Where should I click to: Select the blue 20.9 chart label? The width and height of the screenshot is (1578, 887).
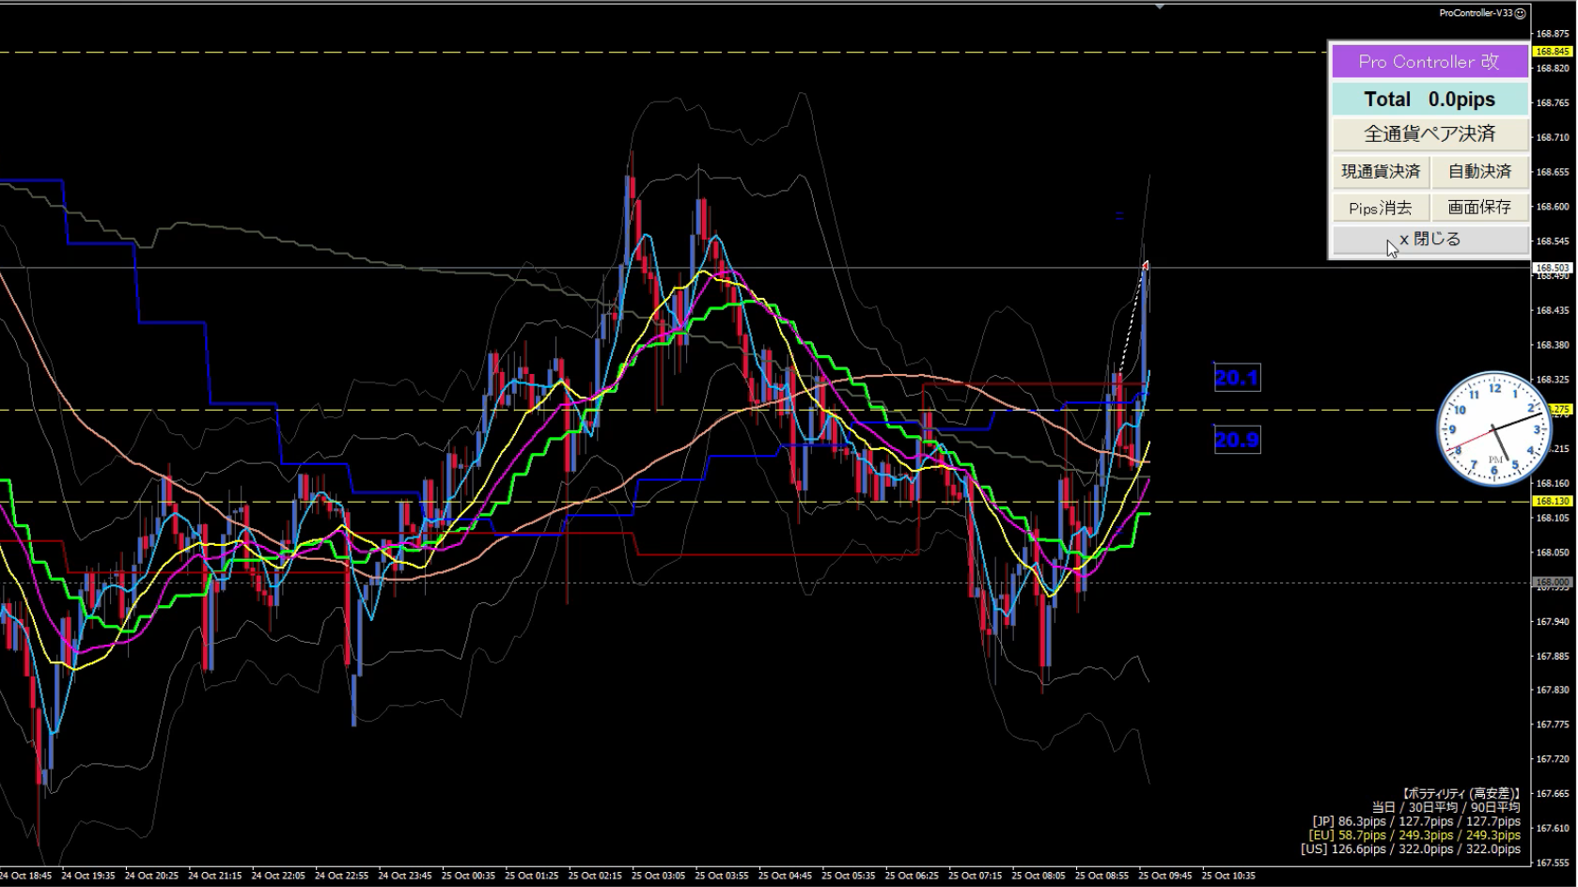[1237, 440]
